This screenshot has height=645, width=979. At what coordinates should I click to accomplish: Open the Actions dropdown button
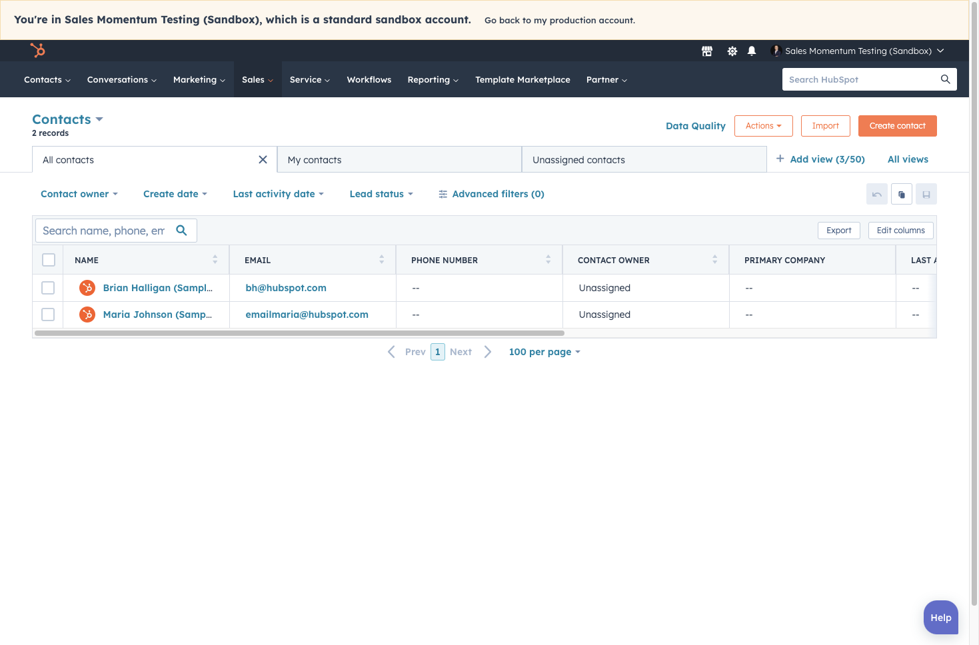[764, 126]
